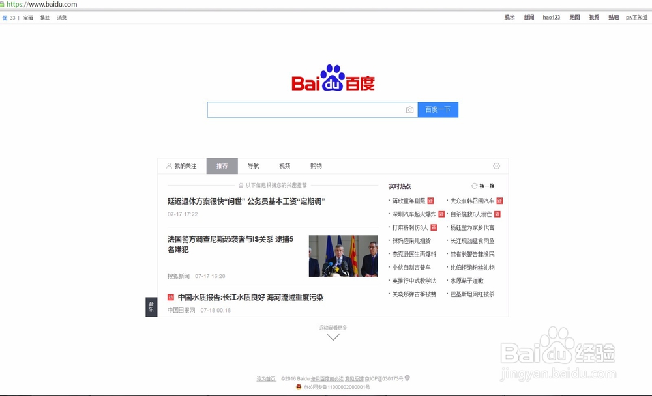Screen dimensions: 652x396
Task: Open 新闻 link in top bar
Action: pyautogui.click(x=529, y=18)
